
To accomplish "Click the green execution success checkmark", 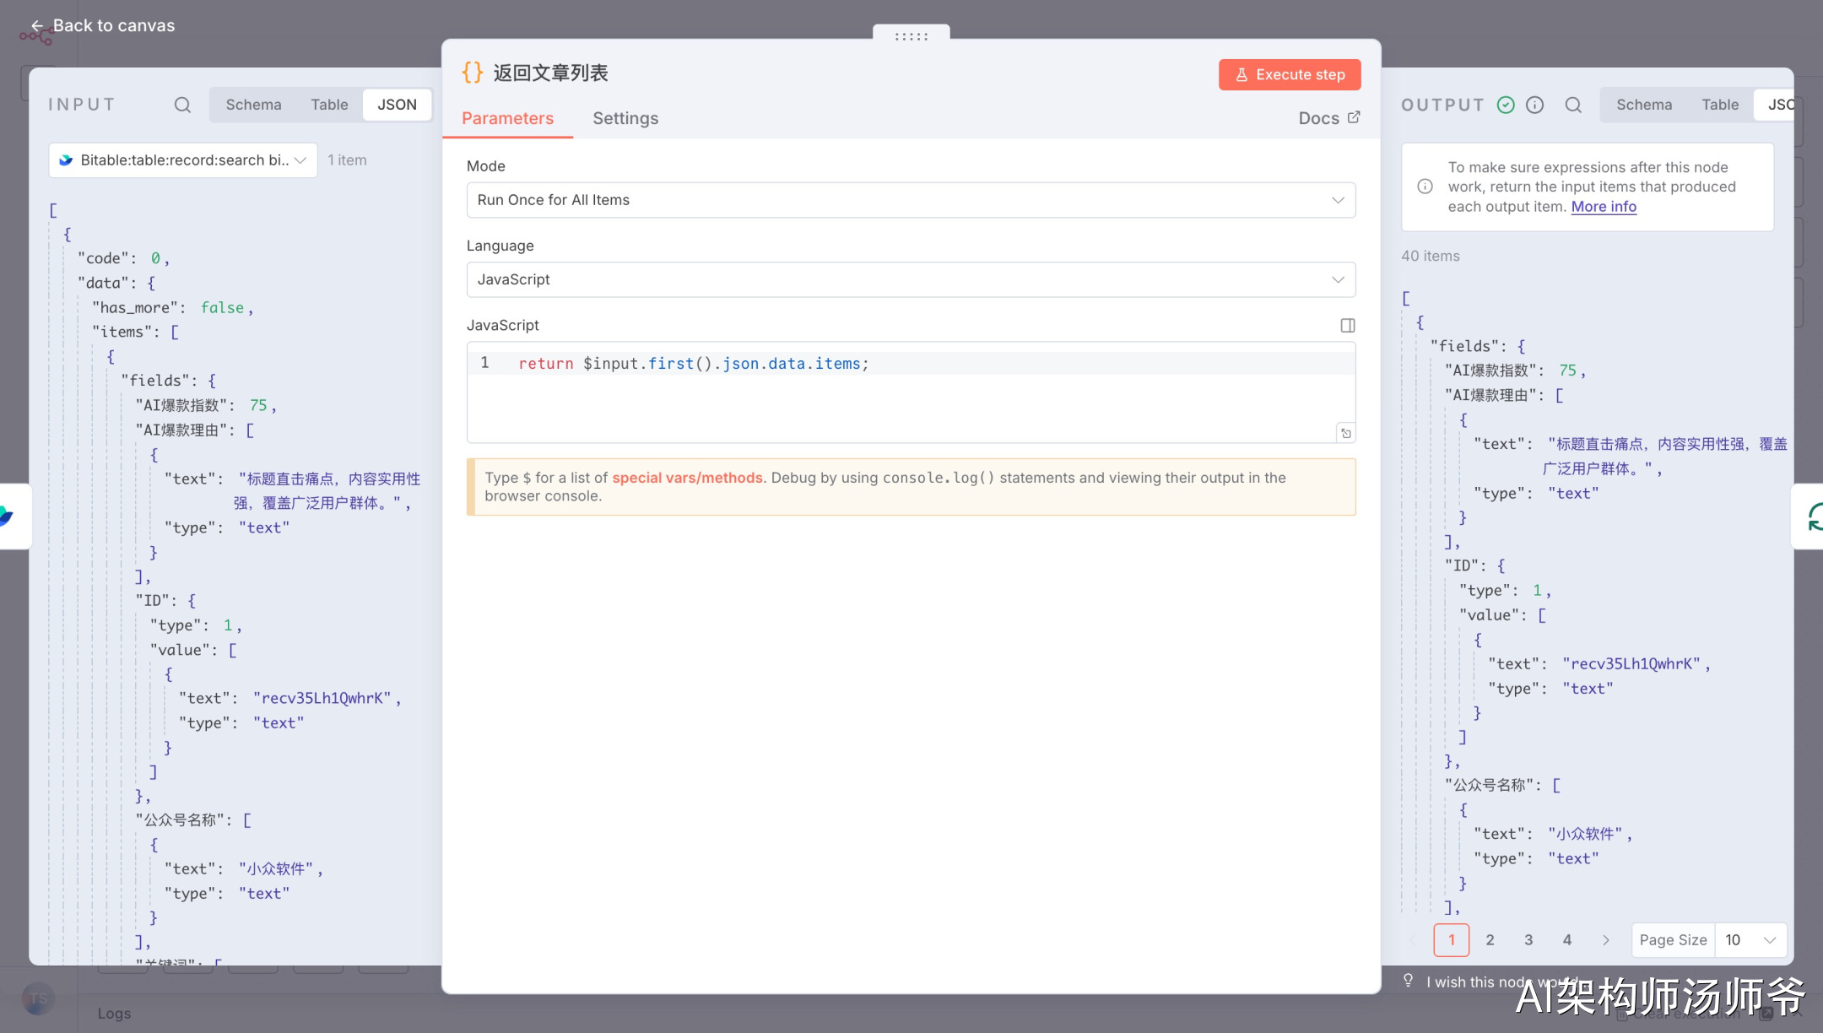I will point(1506,105).
